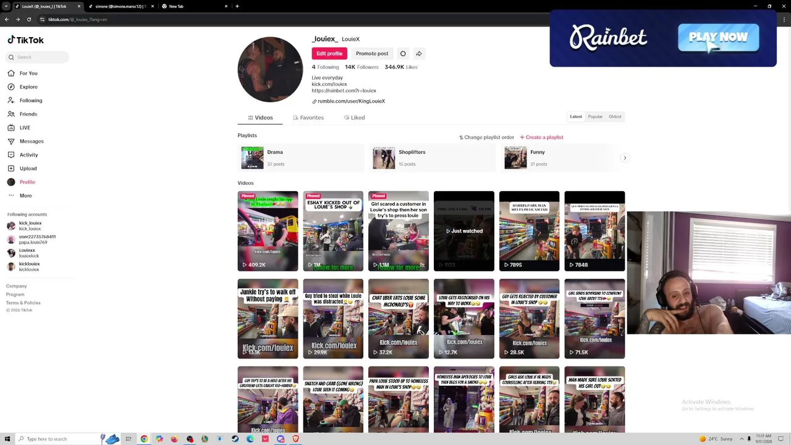
Task: Open the Funny playlist
Action: (x=558, y=158)
